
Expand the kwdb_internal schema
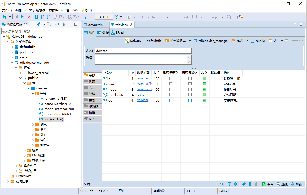(21, 73)
